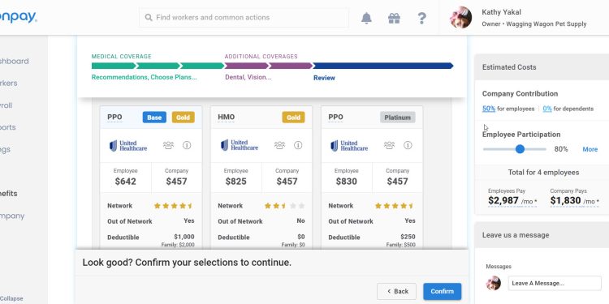Click info icon on HMO Gold card
This screenshot has height=304, width=609.
[x=298, y=145]
